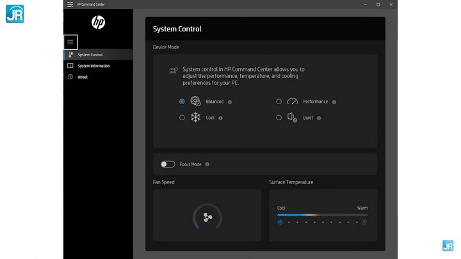Go to System Information page
Screen dimensions: 461x259
(93, 66)
